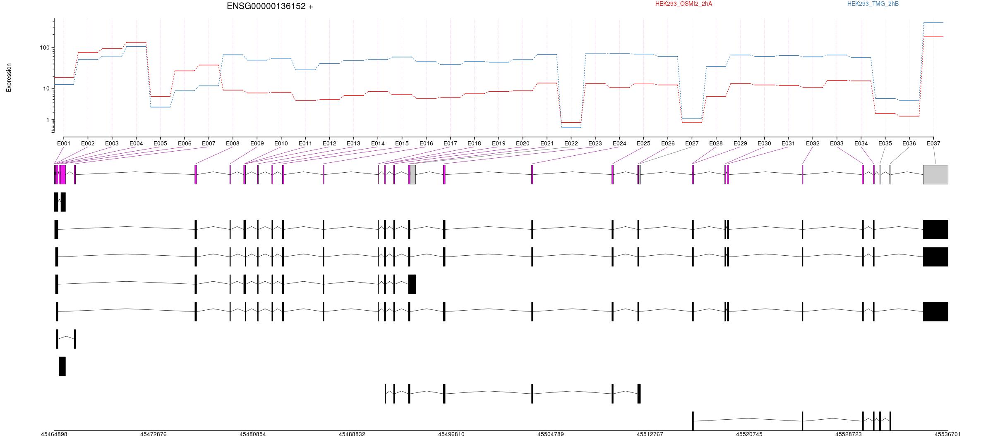The height and width of the screenshot is (442, 993).
Task: Click exon label E012
Action: coord(329,143)
